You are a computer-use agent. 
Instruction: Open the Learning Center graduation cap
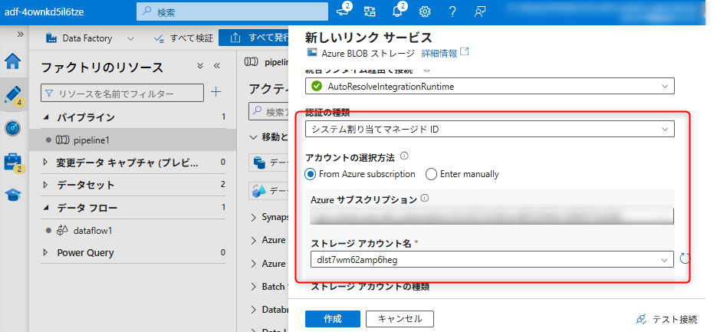point(13,196)
